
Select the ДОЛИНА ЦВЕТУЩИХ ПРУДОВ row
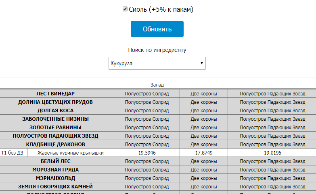pos(56,102)
